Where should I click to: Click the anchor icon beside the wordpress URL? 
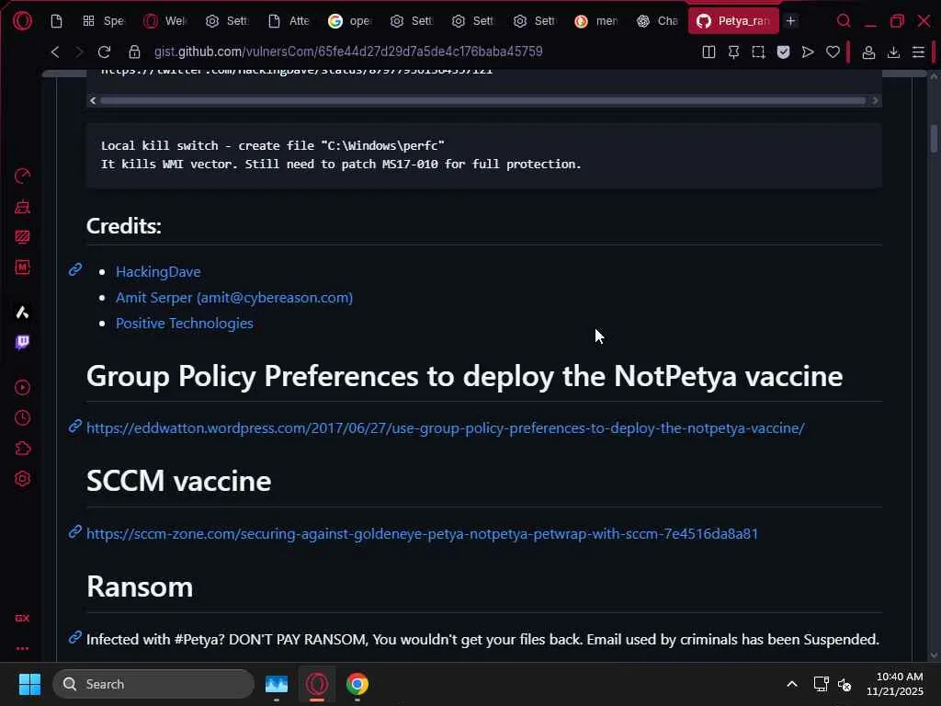[75, 427]
